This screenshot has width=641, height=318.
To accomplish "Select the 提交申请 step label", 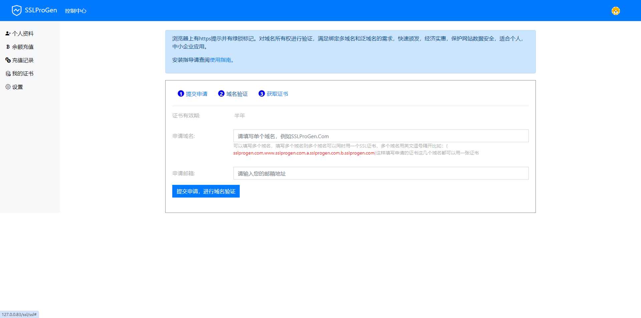I will point(196,94).
